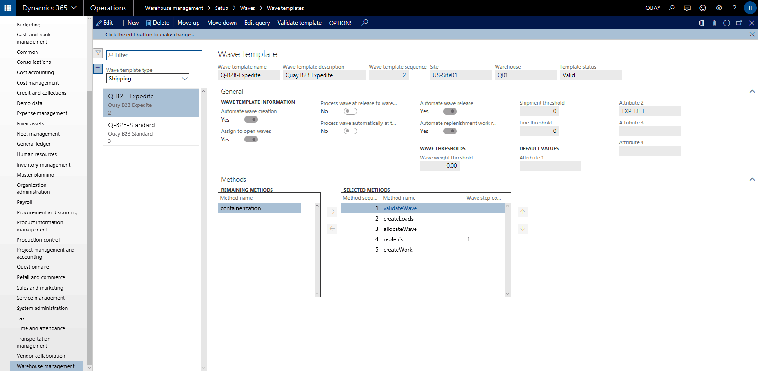Viewport: 758px width, 371px height.
Task: Click the Site US-Site01 field
Action: [x=460, y=75]
